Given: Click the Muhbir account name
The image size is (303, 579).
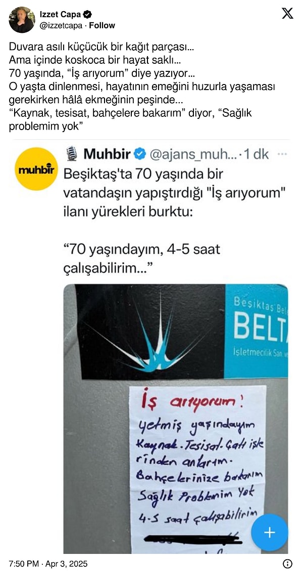Looking at the screenshot, I should (x=107, y=154).
